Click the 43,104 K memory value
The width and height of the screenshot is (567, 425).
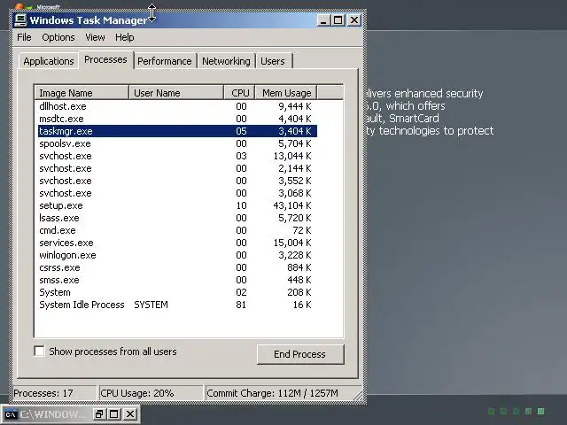292,205
